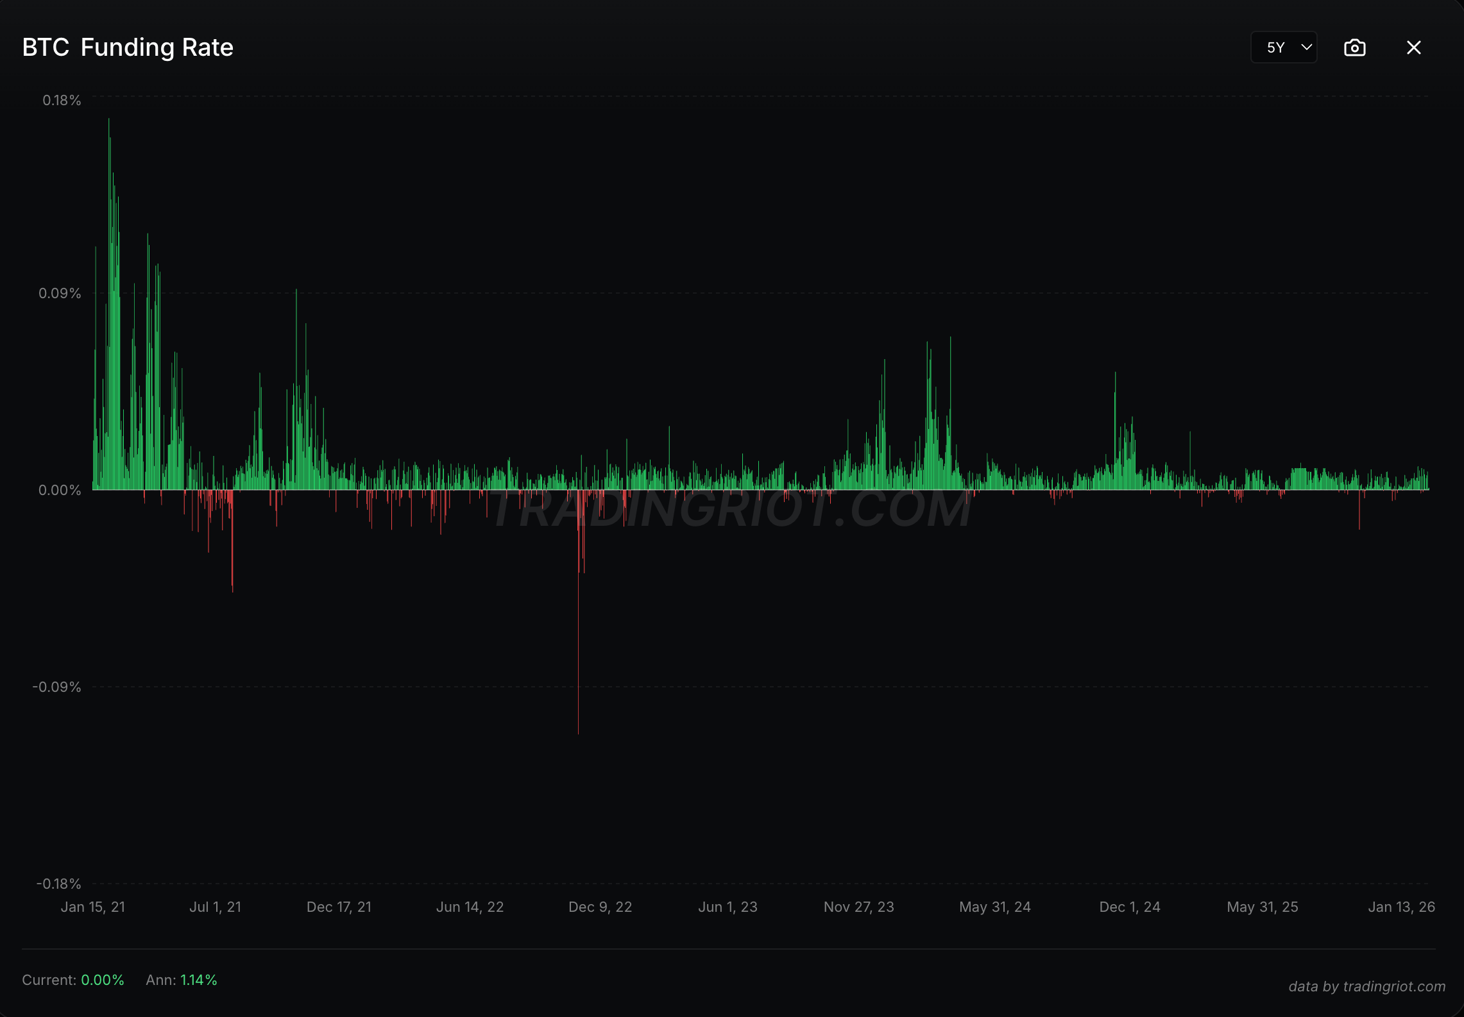Close the BTC Funding Rate chart
This screenshot has width=1464, height=1017.
(1413, 47)
